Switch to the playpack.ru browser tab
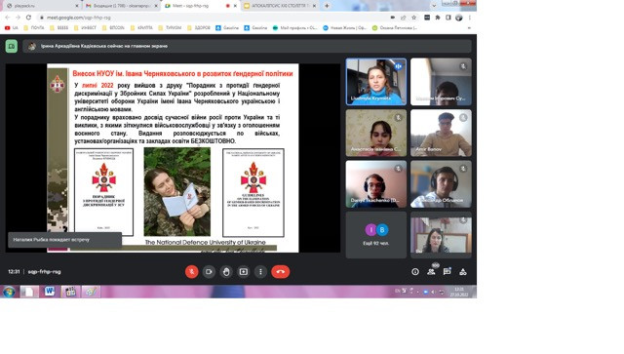Image resolution: width=624 pixels, height=354 pixels. (x=41, y=6)
